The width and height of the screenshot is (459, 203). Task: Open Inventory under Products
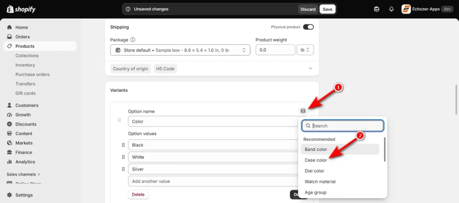(x=25, y=65)
